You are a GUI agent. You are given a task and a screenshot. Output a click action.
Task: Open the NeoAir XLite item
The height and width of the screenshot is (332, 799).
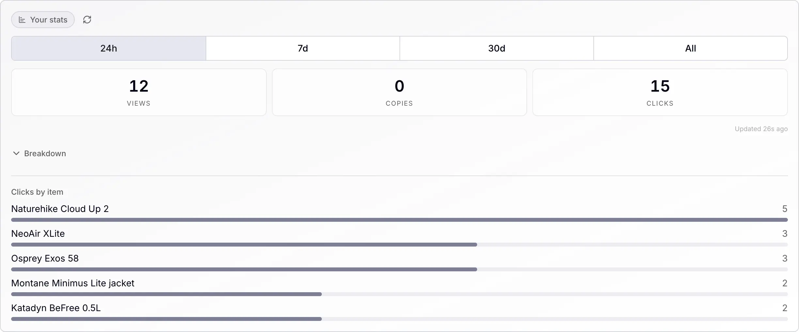(38, 234)
